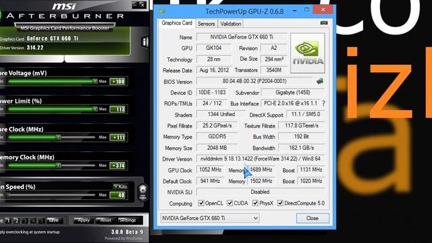Click the Boost field 1020 MHz
The image size is (432, 243).
(x=311, y=181)
